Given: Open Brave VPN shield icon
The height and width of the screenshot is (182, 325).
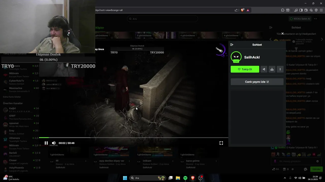Looking at the screenshot, I should 316,10.
